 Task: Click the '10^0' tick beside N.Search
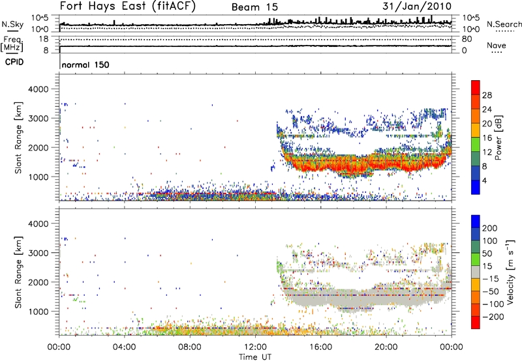[470, 29]
